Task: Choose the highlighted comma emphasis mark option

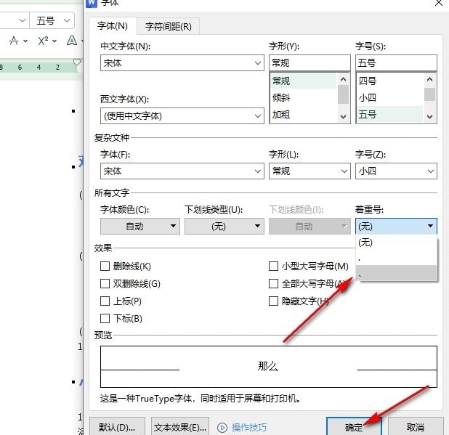Action: [x=396, y=273]
